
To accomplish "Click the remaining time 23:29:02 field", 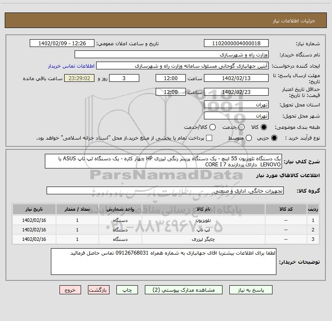I will click(x=79, y=78).
